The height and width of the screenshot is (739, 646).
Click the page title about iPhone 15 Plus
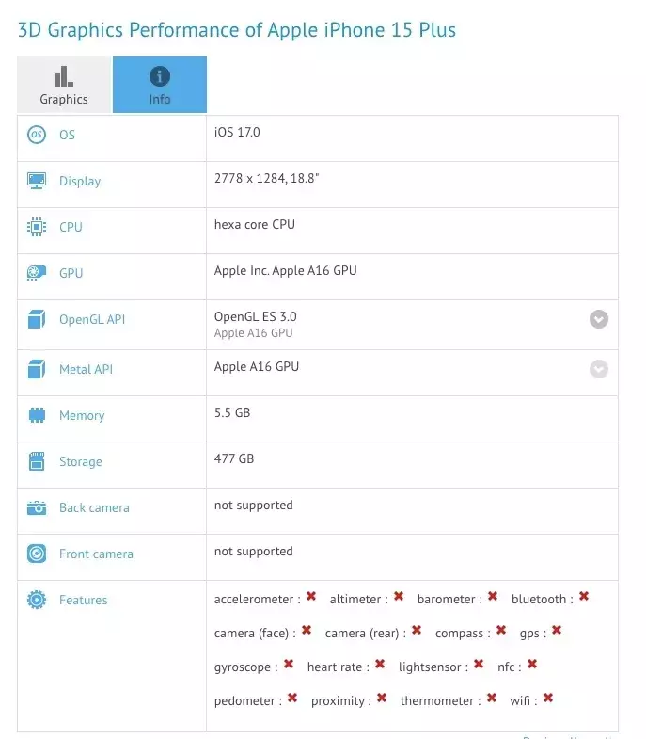point(237,30)
